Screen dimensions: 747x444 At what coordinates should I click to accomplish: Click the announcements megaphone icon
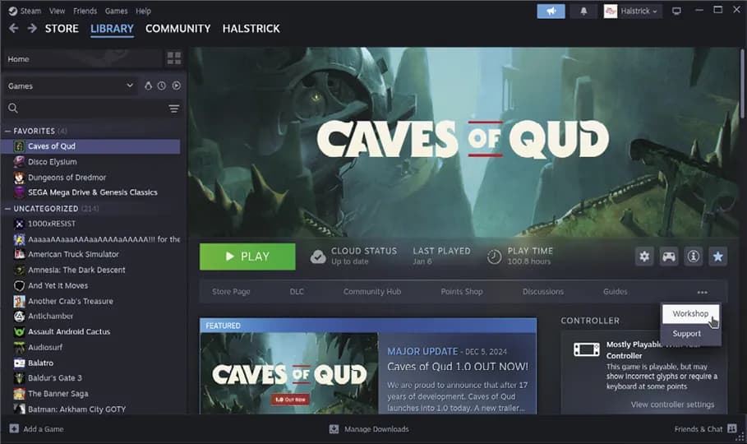click(x=551, y=11)
